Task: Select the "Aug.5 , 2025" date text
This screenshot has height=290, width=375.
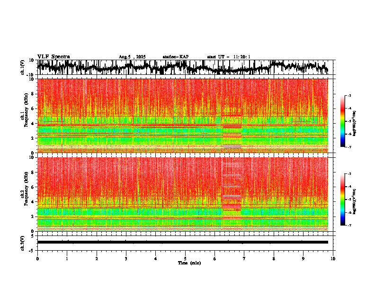Action: click(132, 57)
